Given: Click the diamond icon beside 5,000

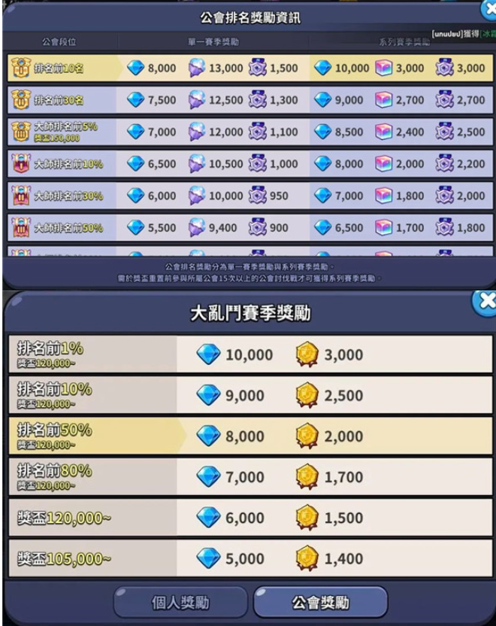Looking at the screenshot, I should [x=208, y=558].
